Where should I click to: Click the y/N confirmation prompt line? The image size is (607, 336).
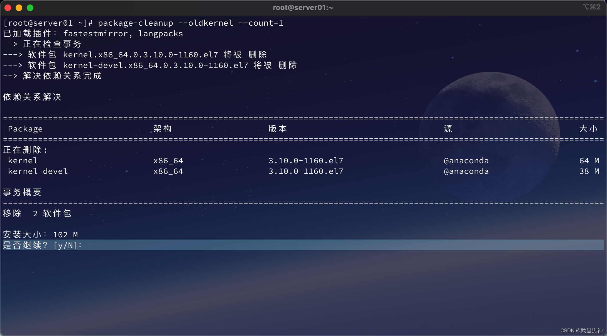pyautogui.click(x=42, y=245)
